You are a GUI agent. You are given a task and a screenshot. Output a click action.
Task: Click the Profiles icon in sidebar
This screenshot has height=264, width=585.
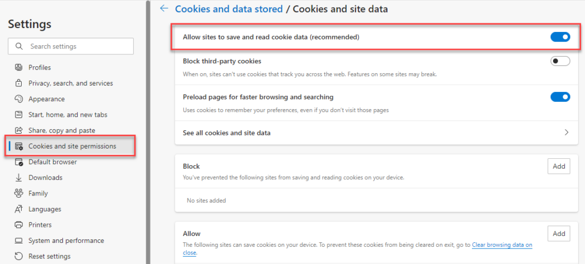pos(19,67)
